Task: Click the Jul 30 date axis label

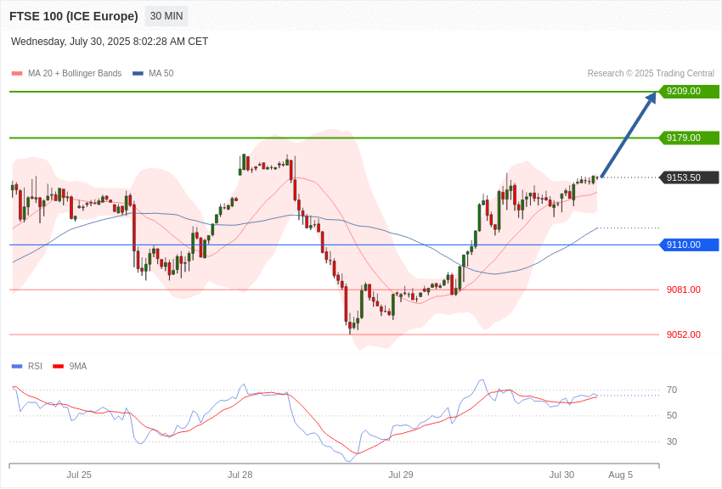Action: (561, 475)
